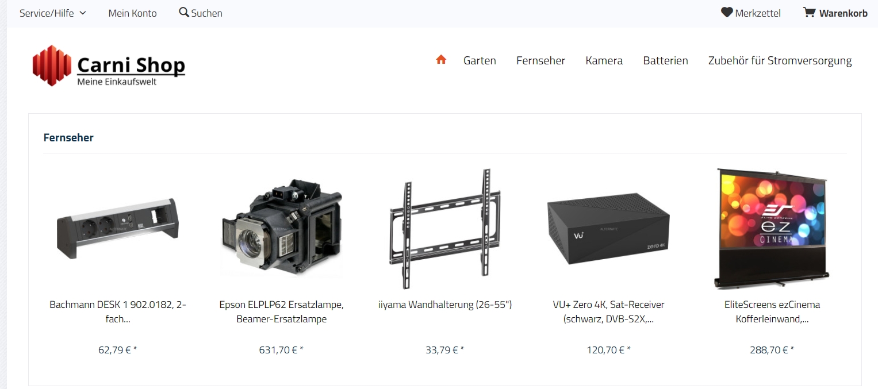Click the orange home icon
The height and width of the screenshot is (389, 878).
[x=441, y=59]
